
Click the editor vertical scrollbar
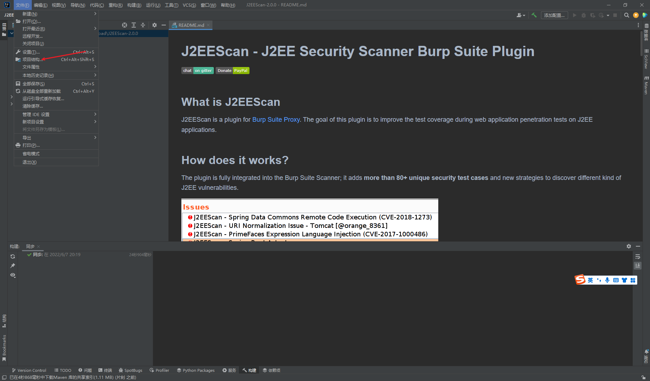click(x=642, y=43)
